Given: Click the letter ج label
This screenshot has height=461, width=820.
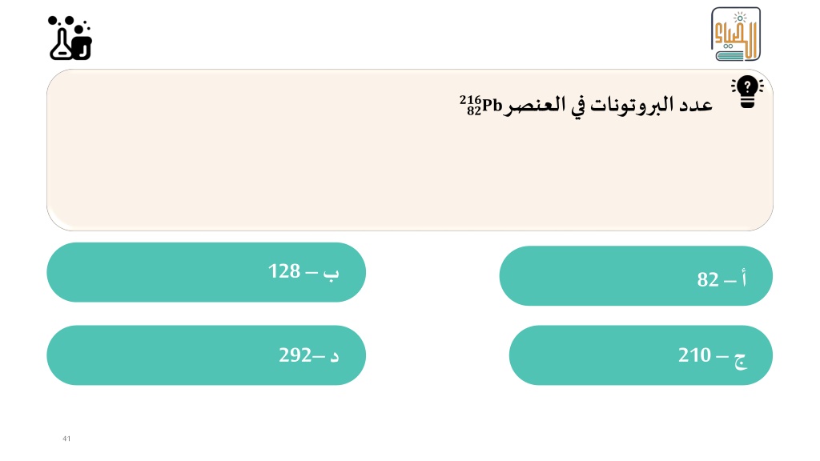Looking at the screenshot, I should click(x=740, y=359).
